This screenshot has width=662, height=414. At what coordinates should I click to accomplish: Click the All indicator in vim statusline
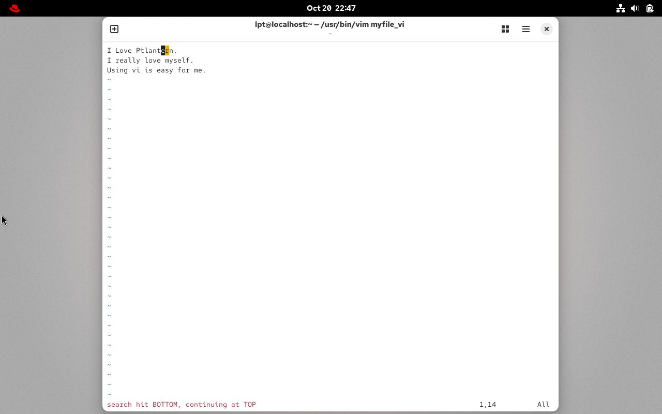pyautogui.click(x=543, y=404)
